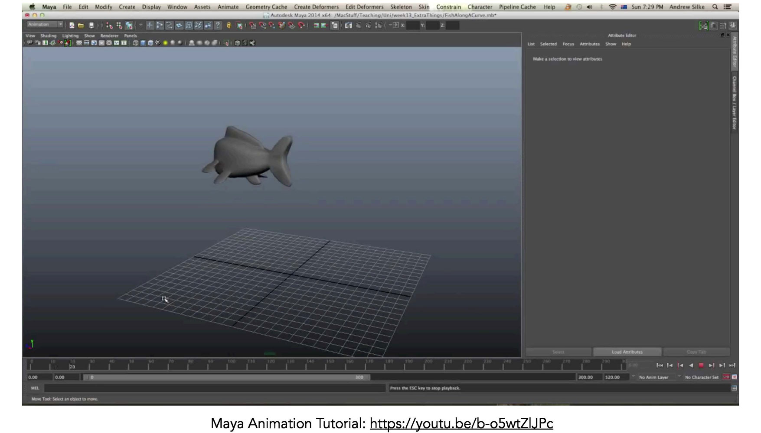The image size is (761, 433).
Task: Click the Open Scene folder icon
Action: pyautogui.click(x=81, y=25)
